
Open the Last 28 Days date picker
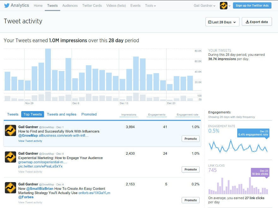222,22
